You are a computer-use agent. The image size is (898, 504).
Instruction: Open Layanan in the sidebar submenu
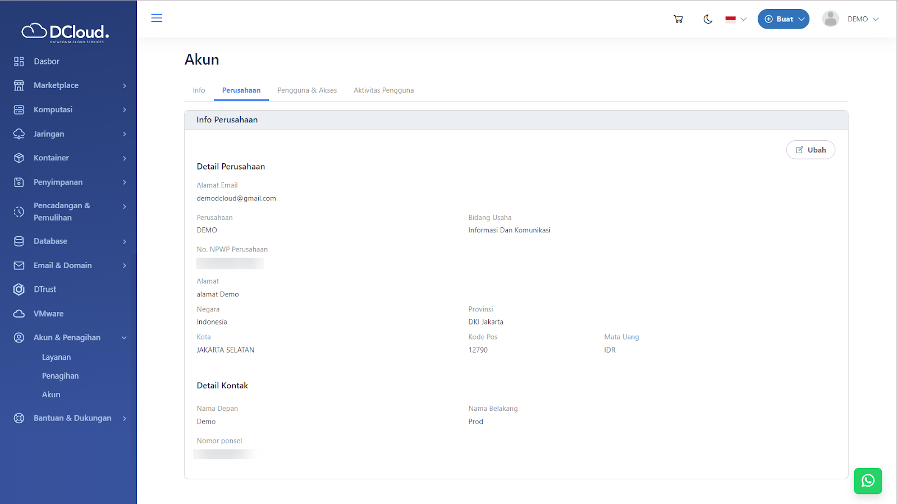(x=56, y=358)
